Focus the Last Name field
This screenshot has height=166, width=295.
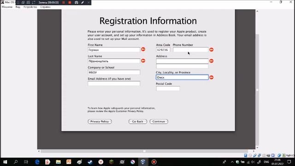click(114, 61)
